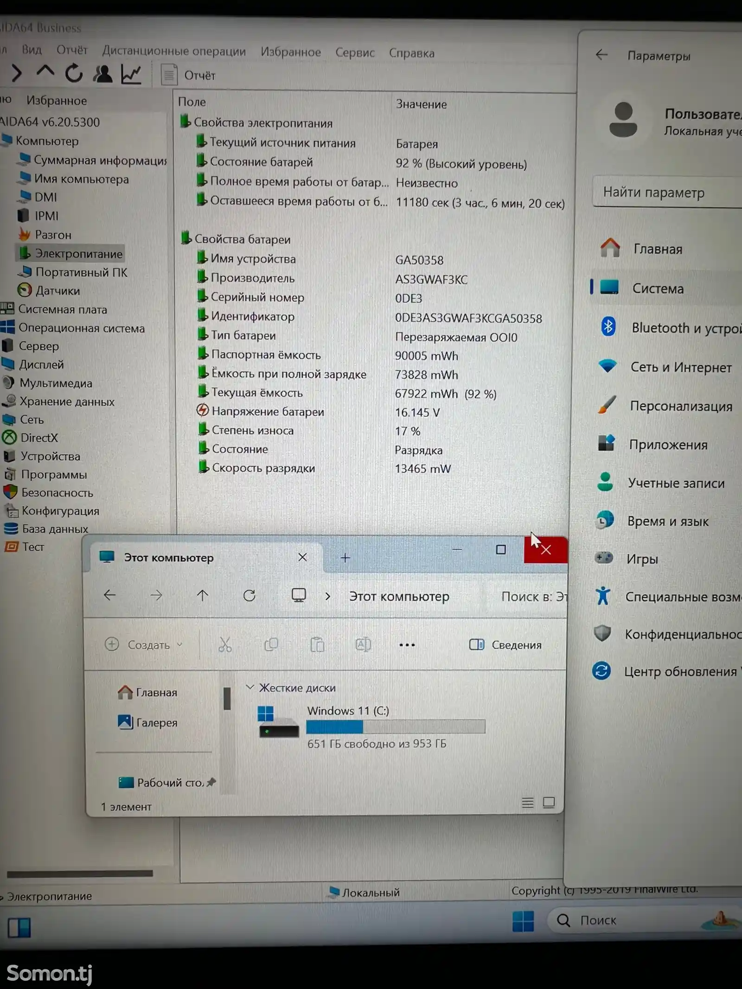742x989 pixels.
Task: Click the taskbar Поиск search box
Action: click(x=645, y=920)
